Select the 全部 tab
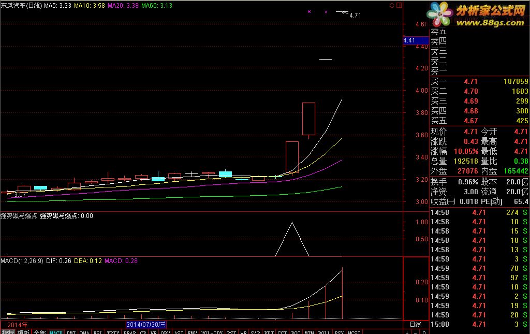The image size is (530, 334). [39, 332]
